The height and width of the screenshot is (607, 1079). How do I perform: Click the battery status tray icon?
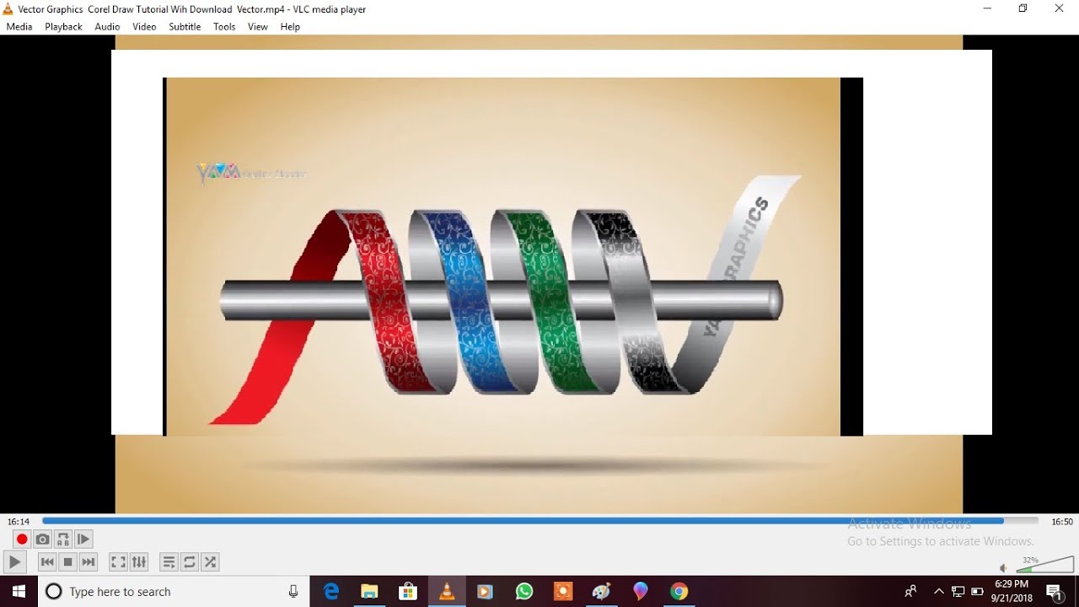click(x=978, y=592)
